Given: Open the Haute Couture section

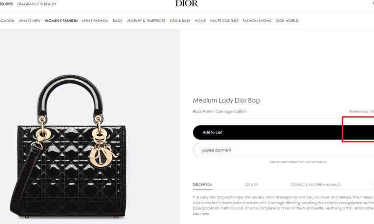Looking at the screenshot, I should (x=224, y=21).
